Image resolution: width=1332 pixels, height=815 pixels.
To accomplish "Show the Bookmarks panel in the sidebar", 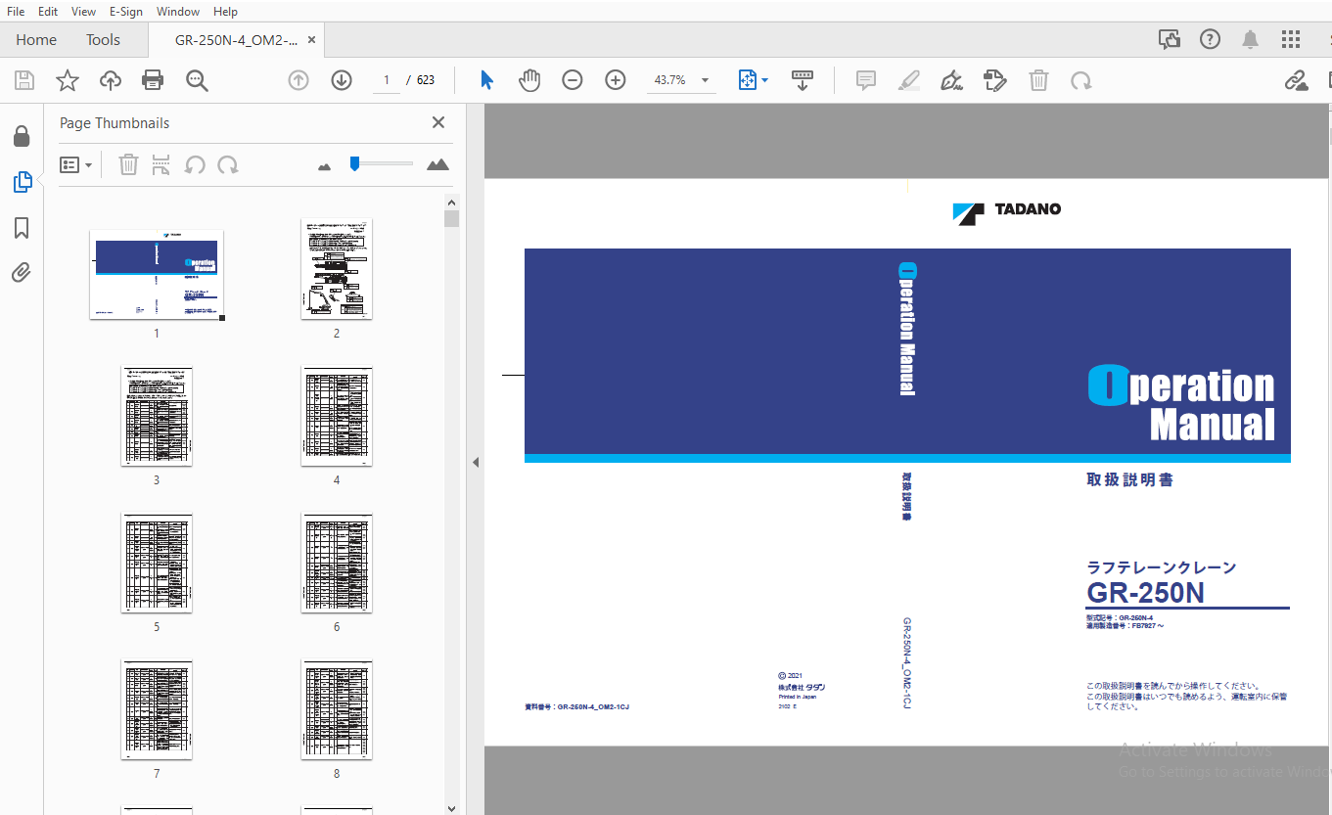I will [22, 228].
